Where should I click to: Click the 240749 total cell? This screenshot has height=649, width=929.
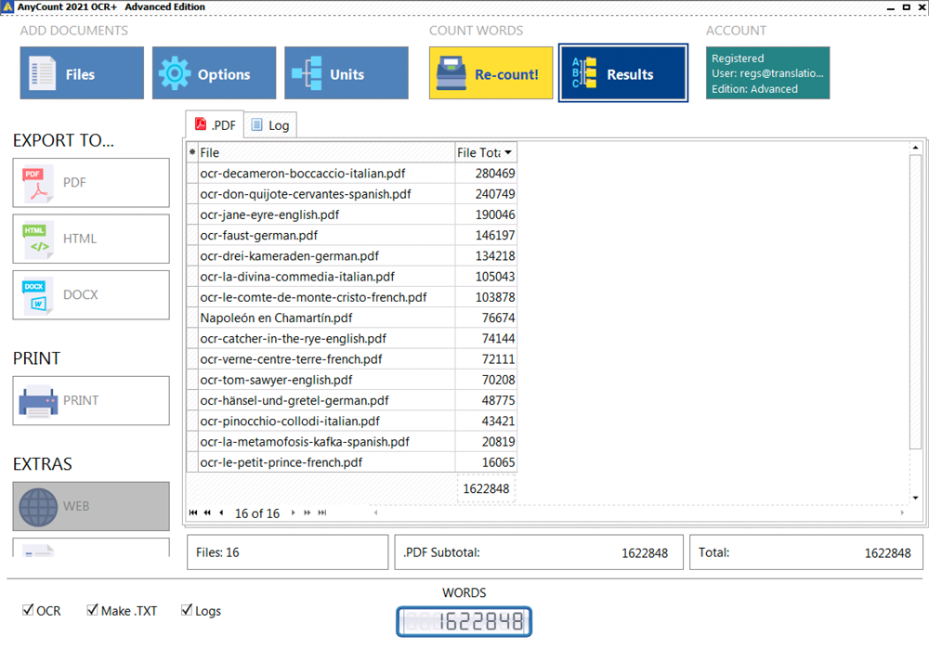point(486,194)
